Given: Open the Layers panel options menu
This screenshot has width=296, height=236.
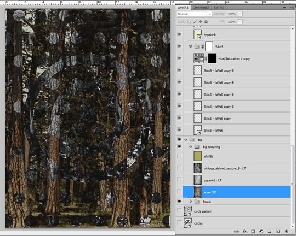Looking at the screenshot, I should tap(292, 7).
